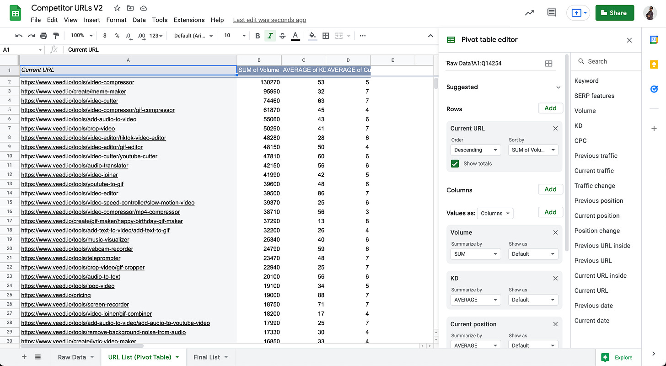Image resolution: width=666 pixels, height=366 pixels.
Task: Open the Last edit was seconds ago link
Action: point(269,20)
